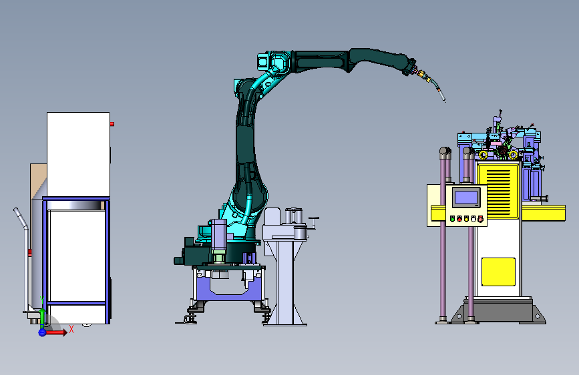Select the yellow louvered vent panel
This screenshot has width=579, height=375.
pos(498,192)
